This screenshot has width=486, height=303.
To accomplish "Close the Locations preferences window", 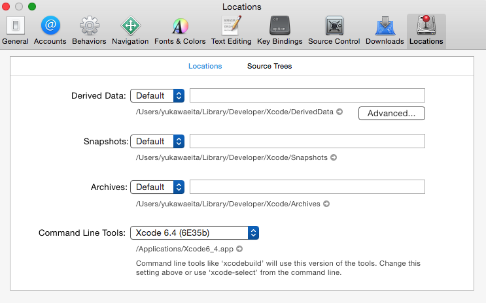I will tap(6, 7).
